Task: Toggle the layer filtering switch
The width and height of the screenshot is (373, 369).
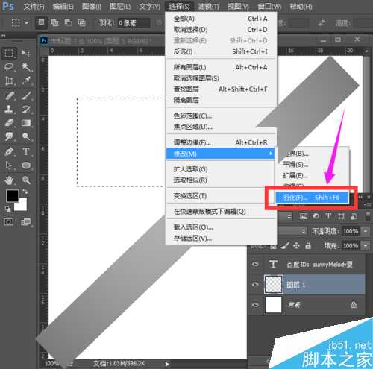Action: [368, 216]
